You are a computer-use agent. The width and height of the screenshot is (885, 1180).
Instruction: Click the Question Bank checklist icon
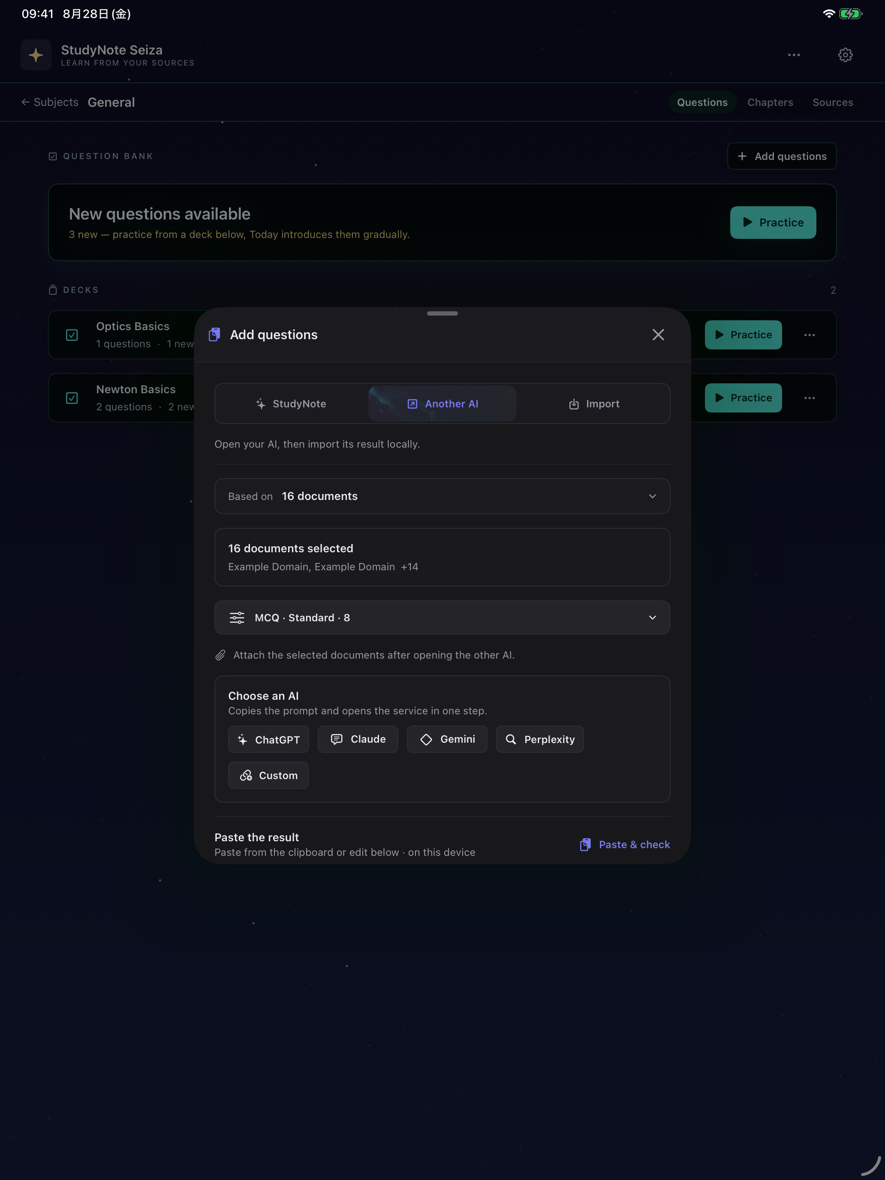[53, 157]
